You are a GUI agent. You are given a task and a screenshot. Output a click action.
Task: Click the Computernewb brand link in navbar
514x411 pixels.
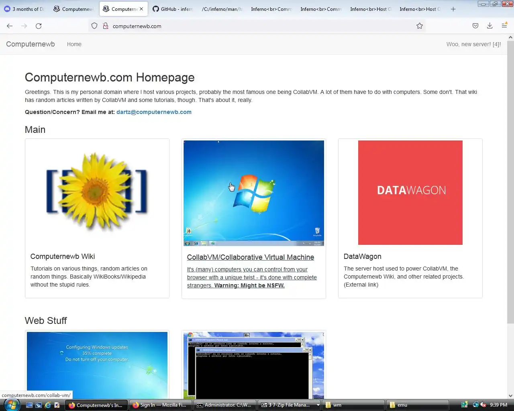click(31, 44)
